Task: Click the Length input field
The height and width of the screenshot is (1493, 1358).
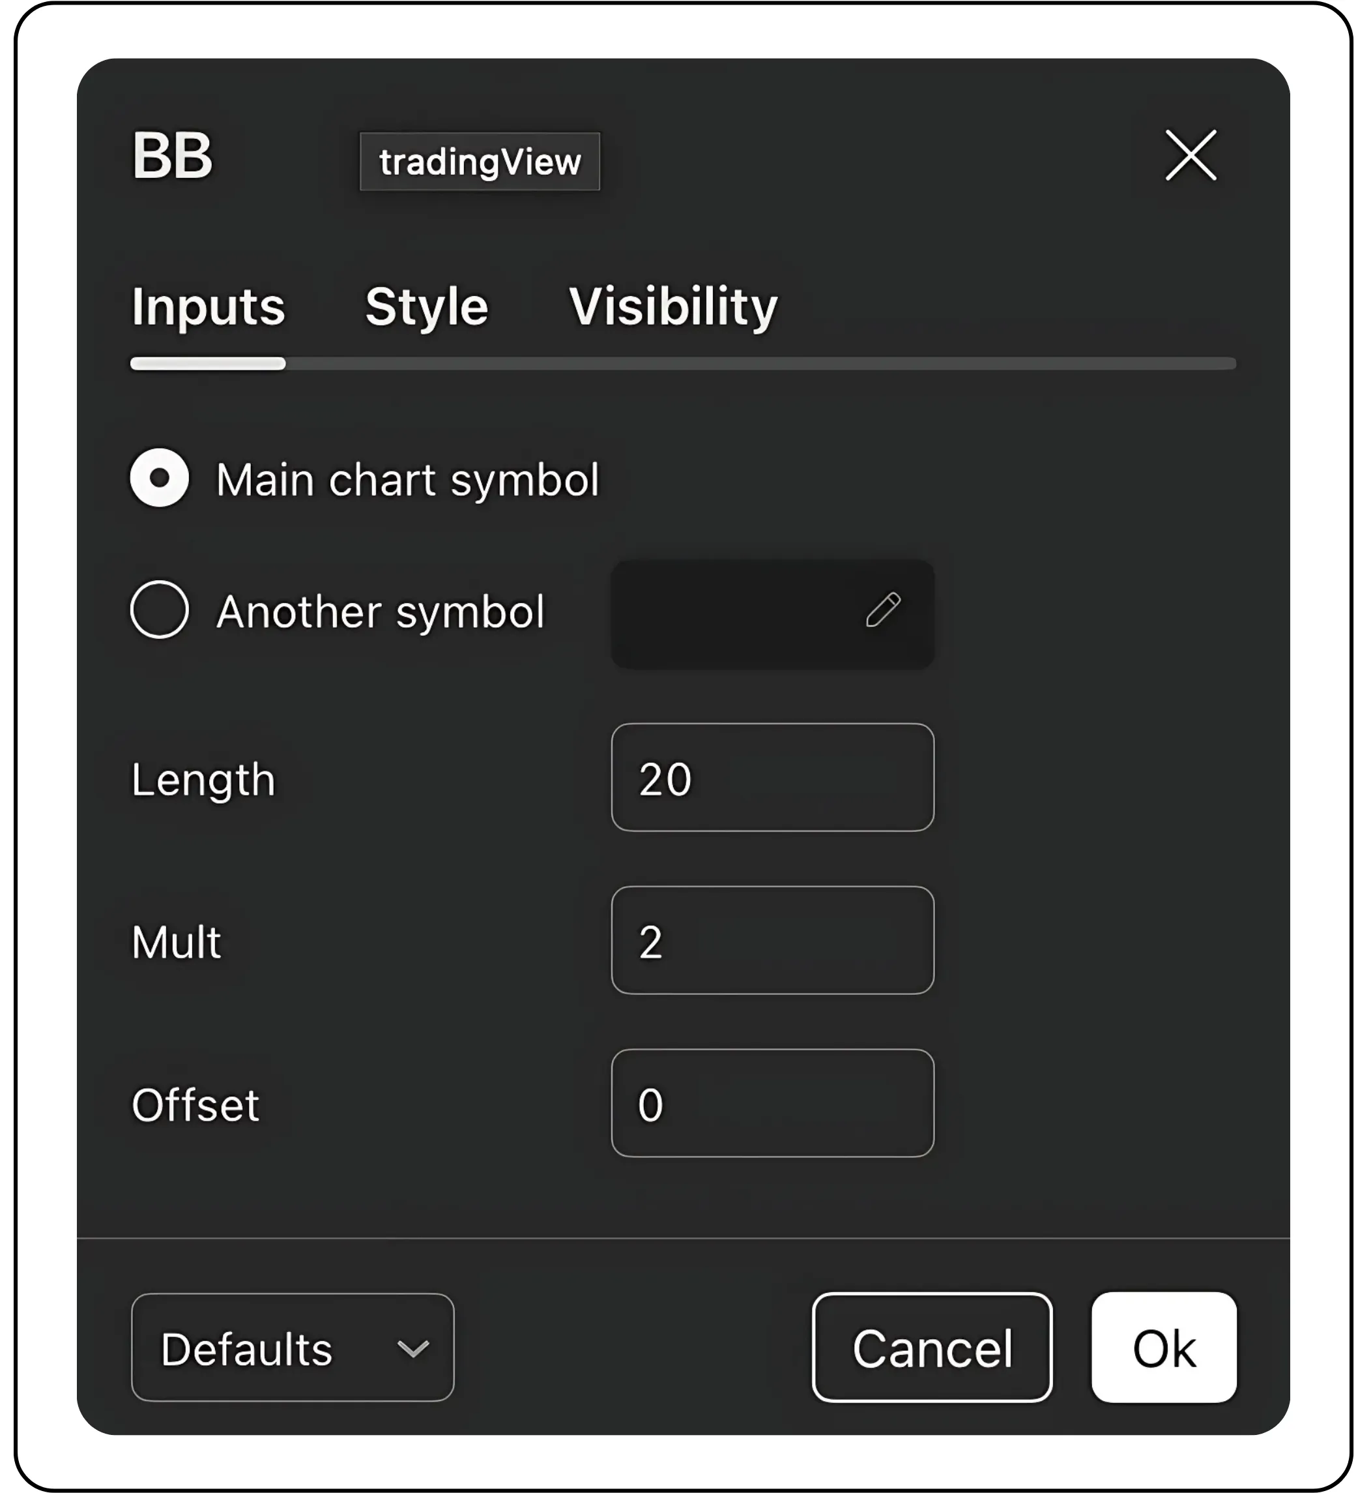Action: tap(772, 778)
